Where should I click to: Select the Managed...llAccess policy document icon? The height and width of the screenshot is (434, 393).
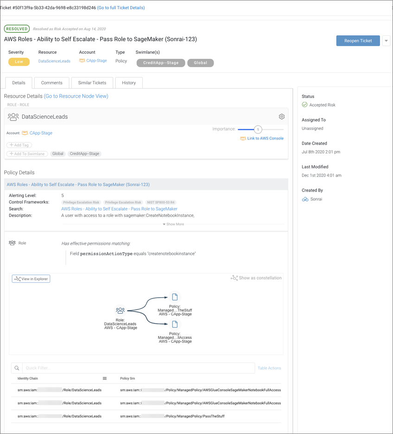click(175, 324)
